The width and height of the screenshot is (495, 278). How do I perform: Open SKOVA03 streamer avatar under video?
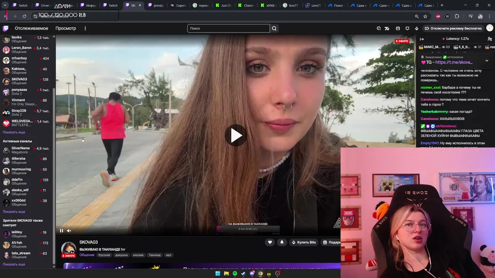(x=69, y=249)
